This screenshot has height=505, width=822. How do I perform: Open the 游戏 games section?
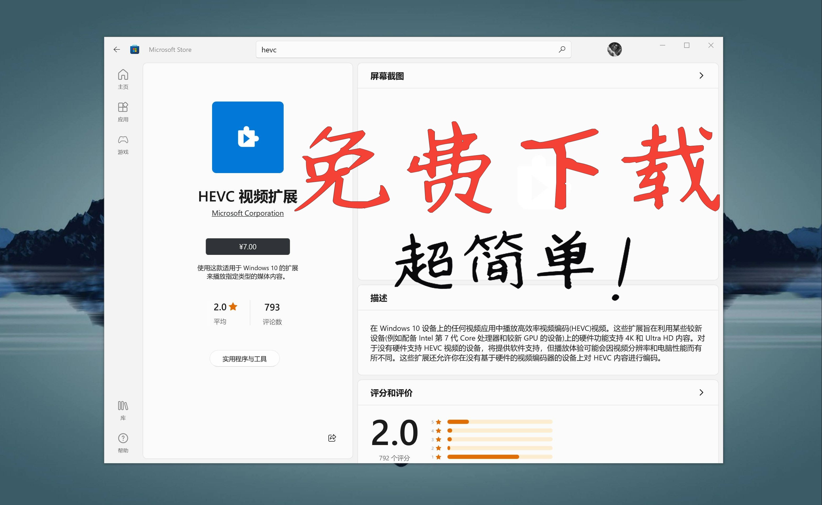pos(123,145)
